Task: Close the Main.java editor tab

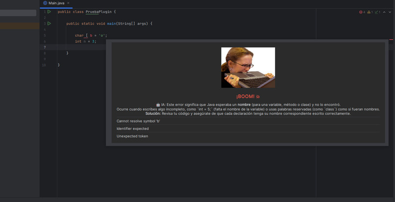Action: tap(68, 3)
